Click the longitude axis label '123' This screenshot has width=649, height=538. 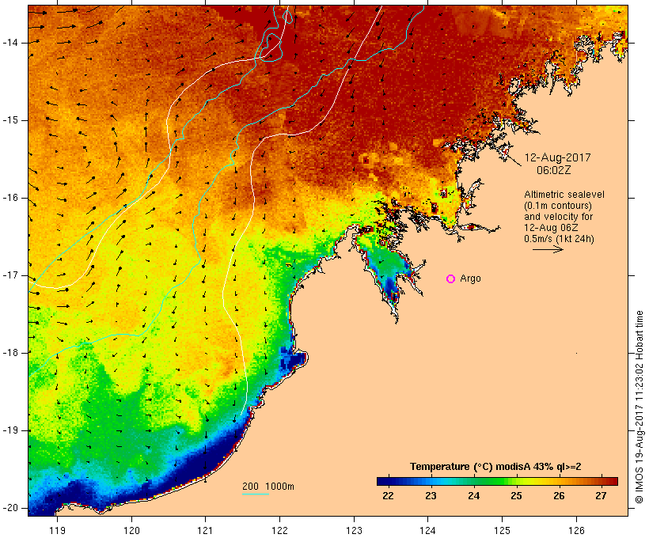[354, 531]
